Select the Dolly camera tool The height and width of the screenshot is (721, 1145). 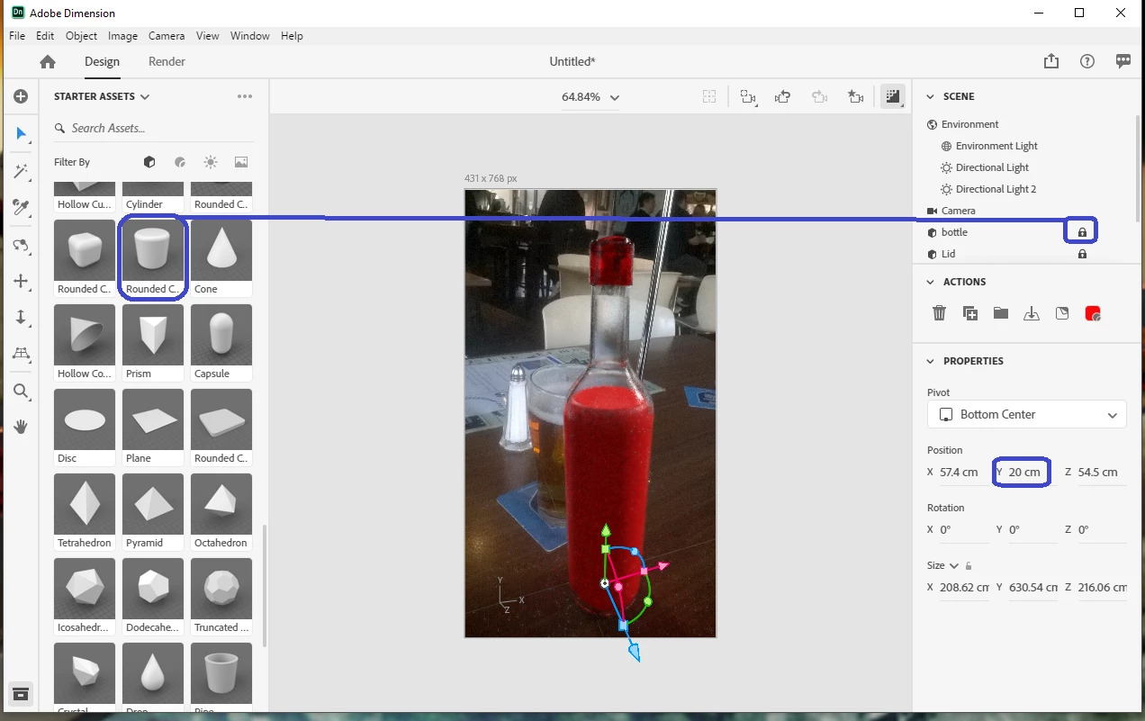point(22,318)
